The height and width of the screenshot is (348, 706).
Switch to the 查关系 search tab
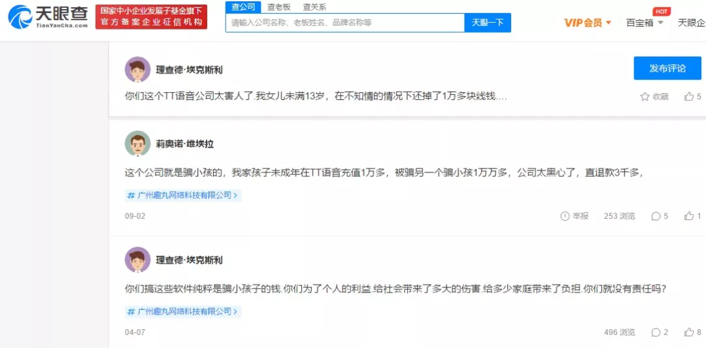click(314, 7)
